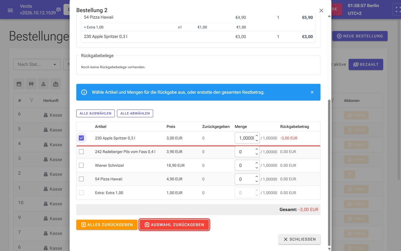Click the dialog vertical scrollbar
This screenshot has width=401, height=251.
coord(329,173)
